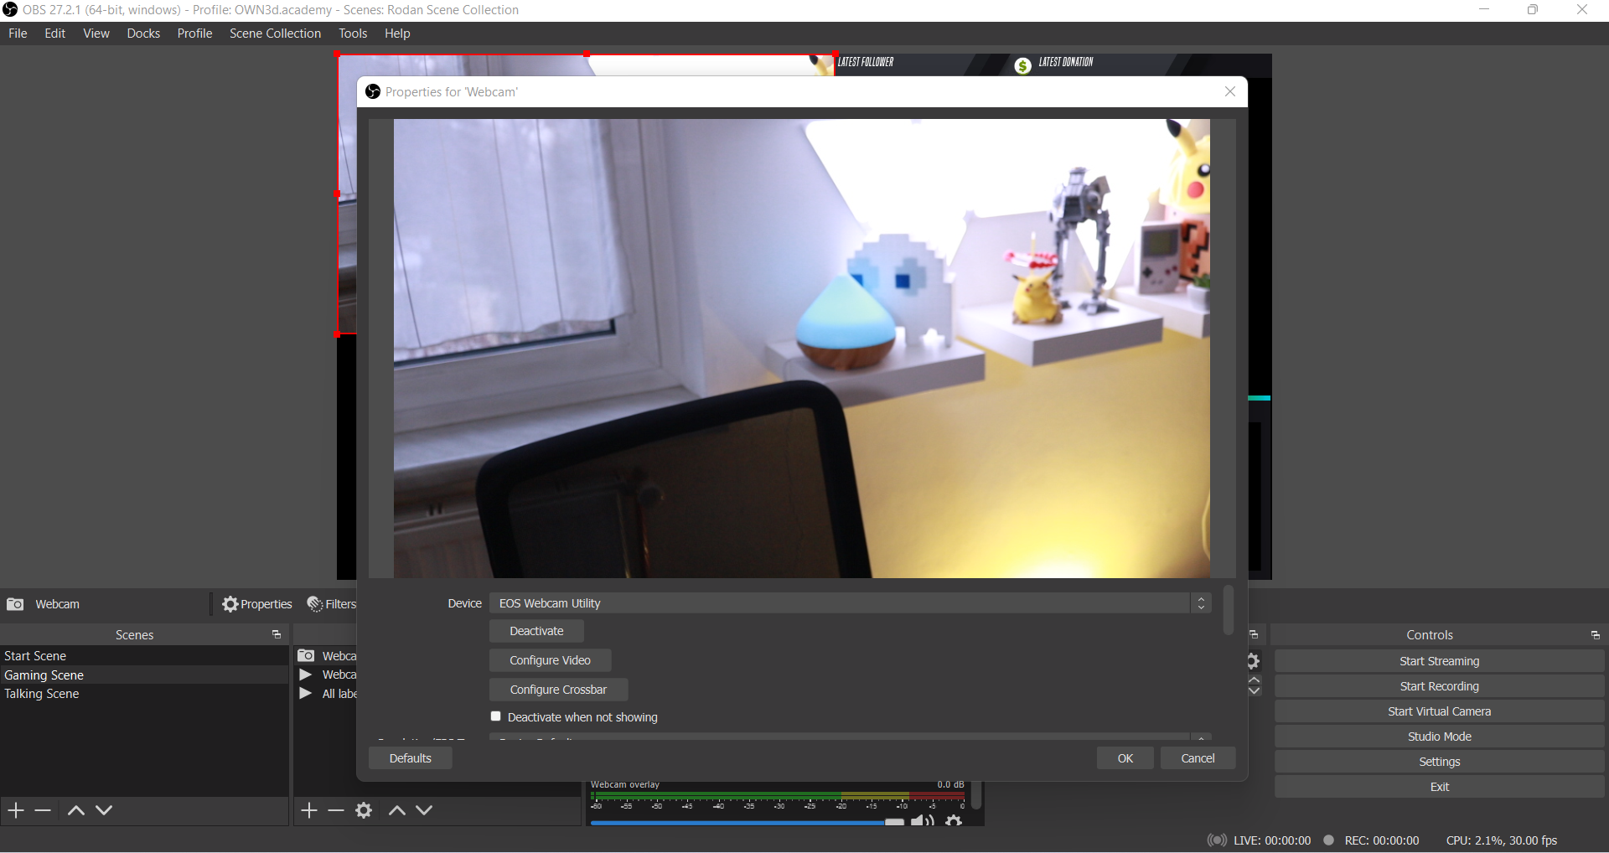Image resolution: width=1609 pixels, height=853 pixels.
Task: Mute Webcam overlay audio via speaker icon
Action: point(921,820)
